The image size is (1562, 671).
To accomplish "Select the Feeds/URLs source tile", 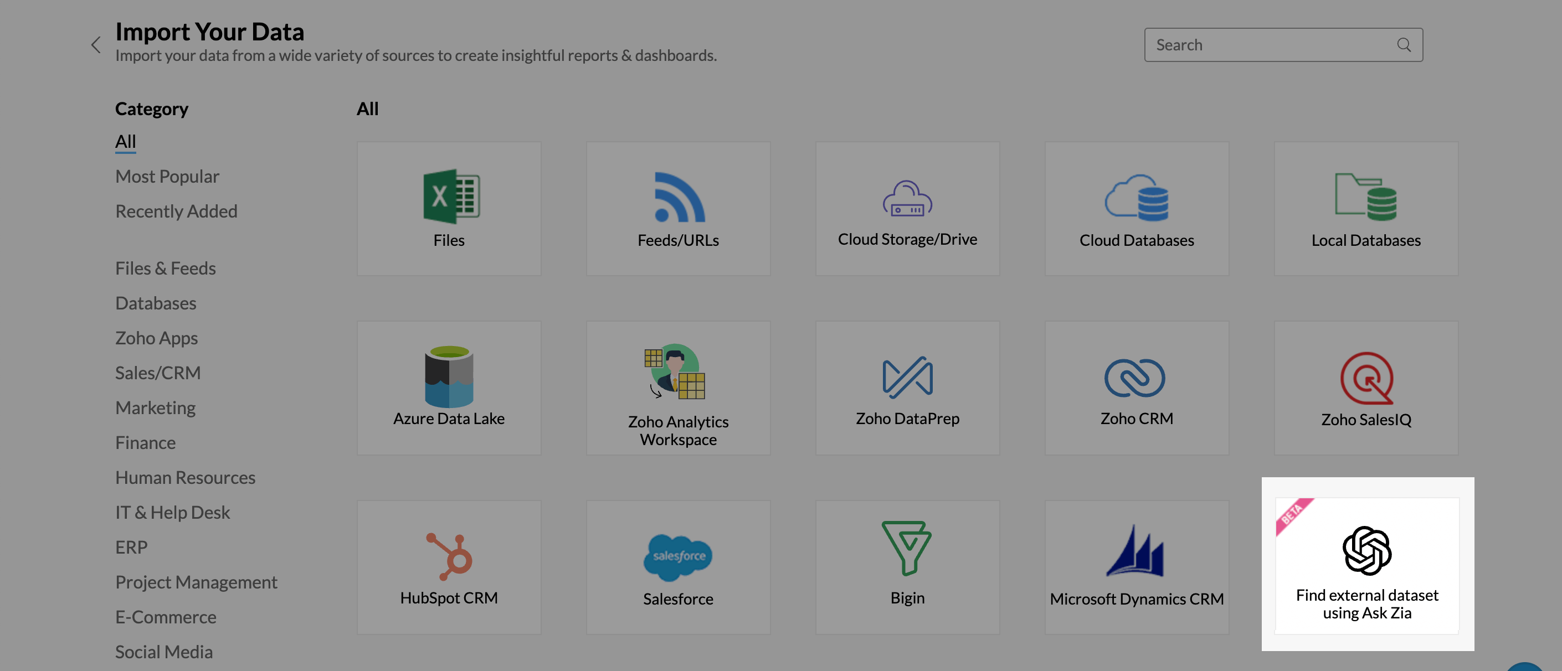I will tap(678, 209).
